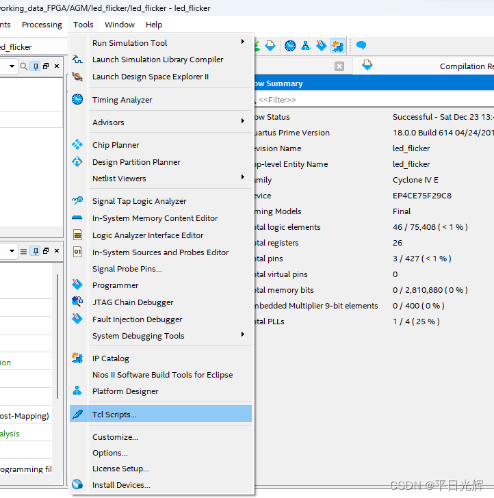Toggle pin on lower left panel
Screen dimensions: 494x498
point(36,251)
